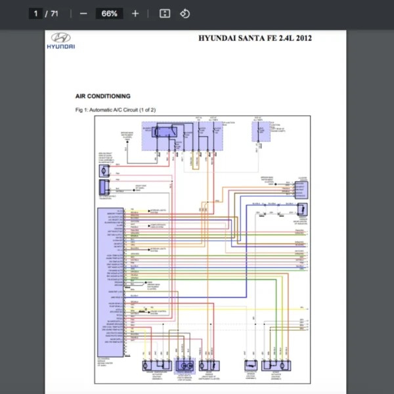Viewport: 394px width, 394px height.
Task: Click the total page count 71
Action: tap(55, 13)
